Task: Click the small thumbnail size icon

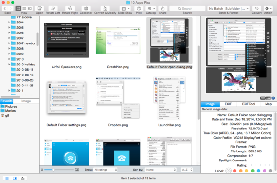Action: pyautogui.click(x=42, y=170)
